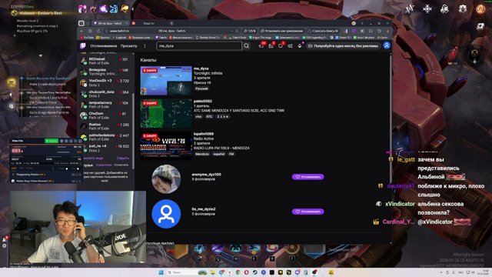The height and width of the screenshot is (277, 492).
Task: Open Steam from the taskbar
Action: (x=254, y=272)
